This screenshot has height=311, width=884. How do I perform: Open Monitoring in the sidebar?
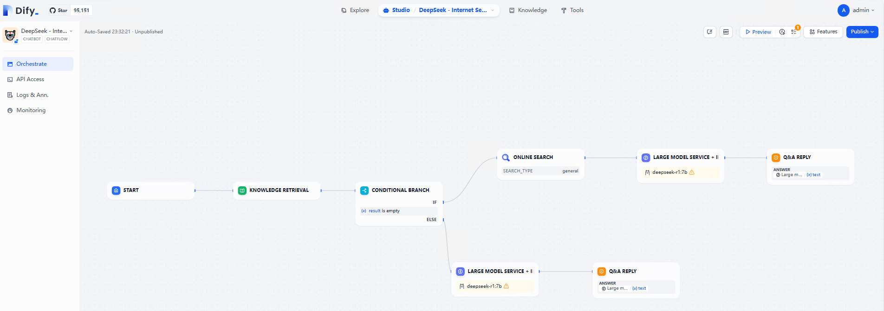[x=38, y=110]
